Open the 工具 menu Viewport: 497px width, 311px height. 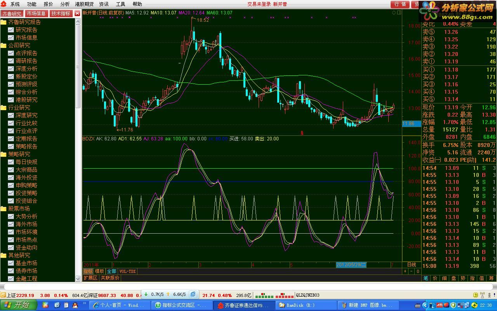click(121, 4)
